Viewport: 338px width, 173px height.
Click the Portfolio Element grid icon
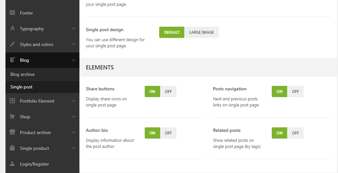[13, 101]
